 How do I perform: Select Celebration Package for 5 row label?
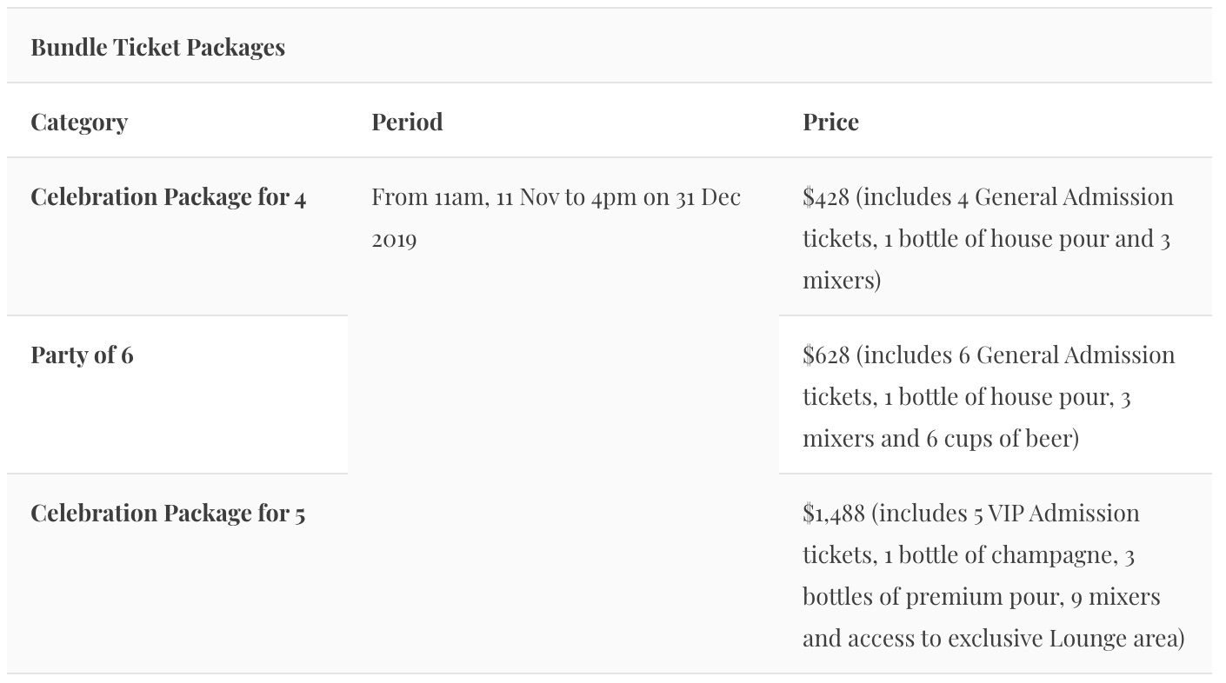(168, 514)
